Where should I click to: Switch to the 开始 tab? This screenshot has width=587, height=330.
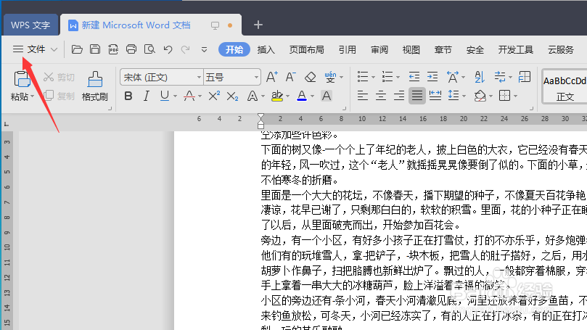(x=234, y=50)
